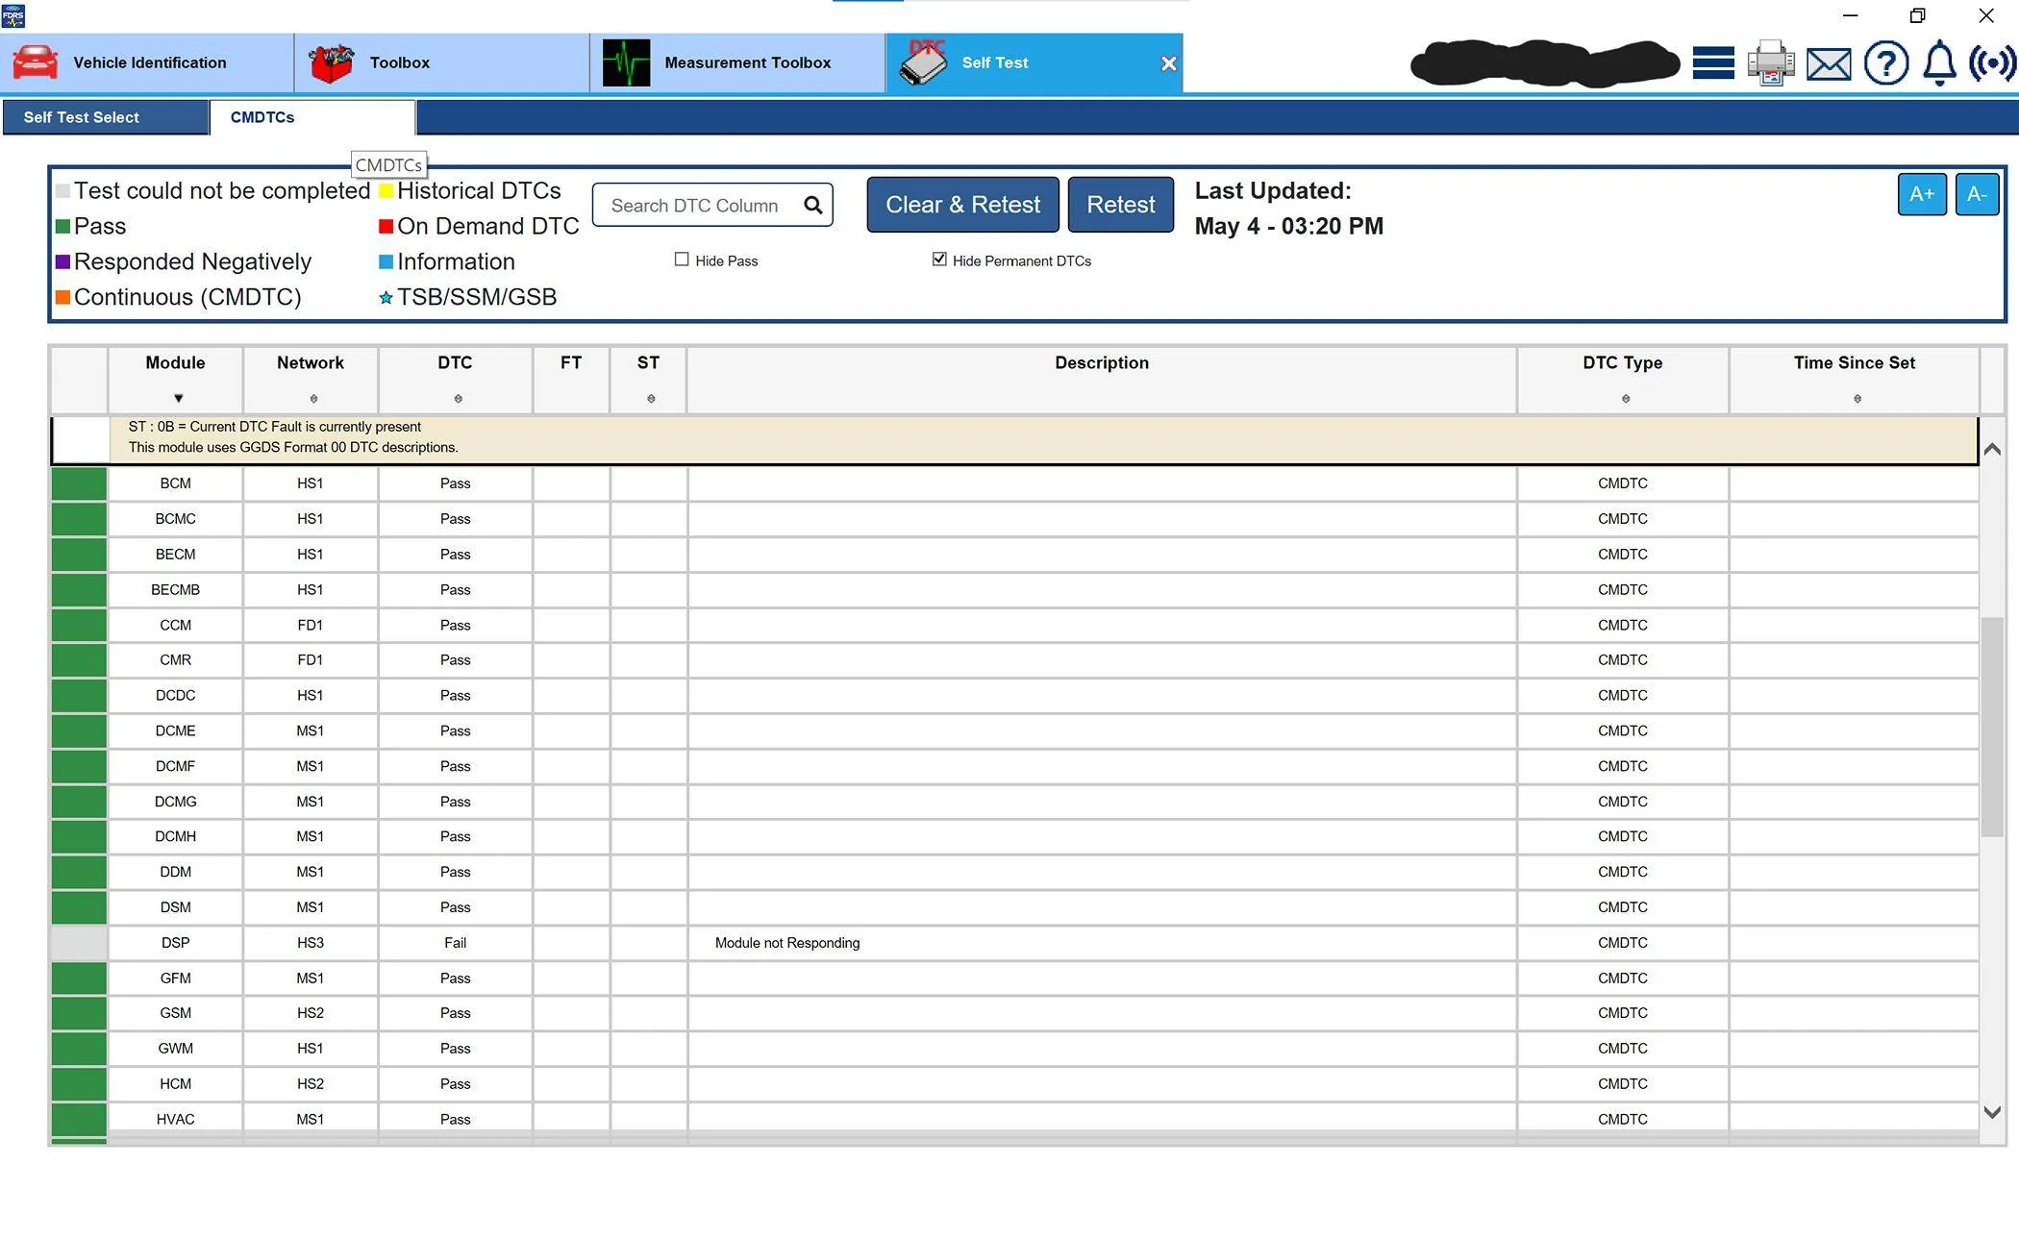
Task: Click gray status swatch in DSP row
Action: tap(79, 943)
